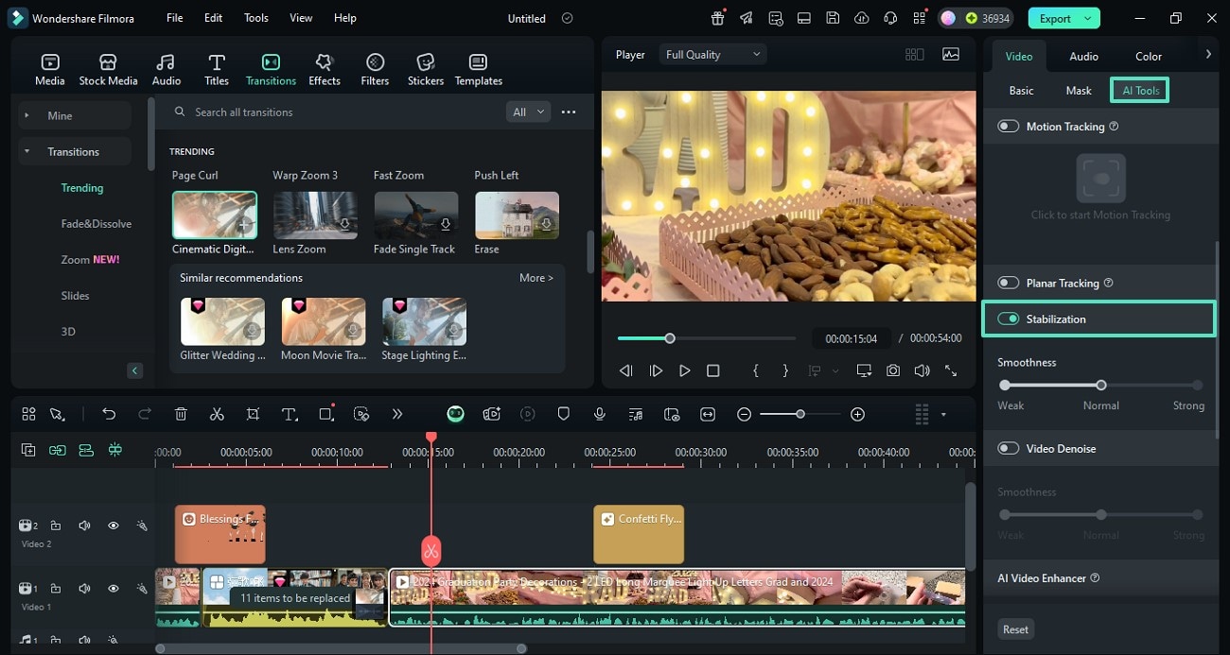Click the headset support icon
1230x655 pixels.
click(889, 18)
